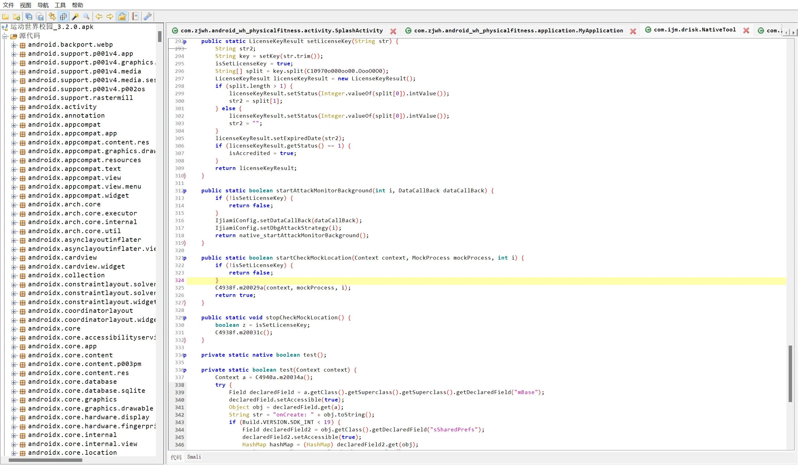
Task: Click the androidx.coordinatorlayout package icon
Action: tap(22, 311)
